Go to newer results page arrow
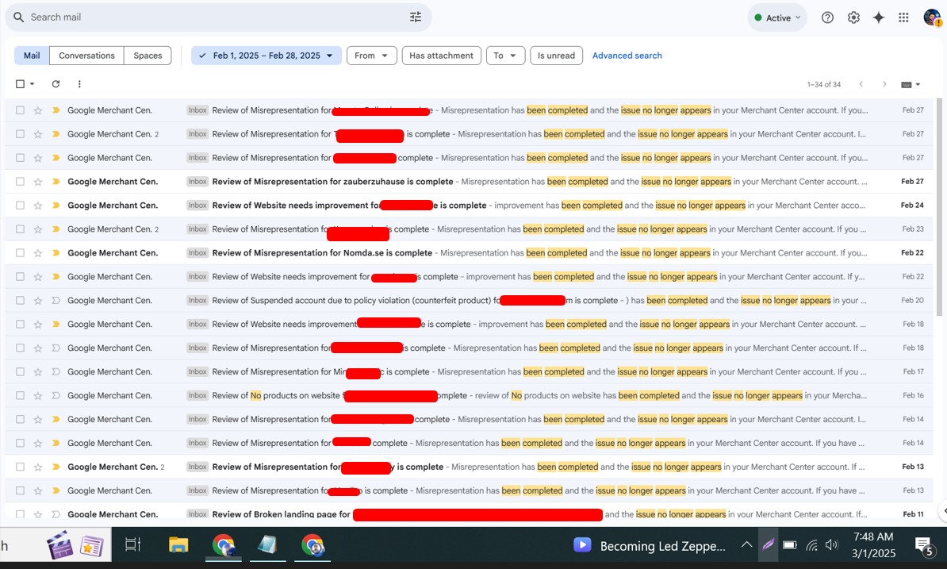This screenshot has height=569, width=947. click(x=861, y=84)
